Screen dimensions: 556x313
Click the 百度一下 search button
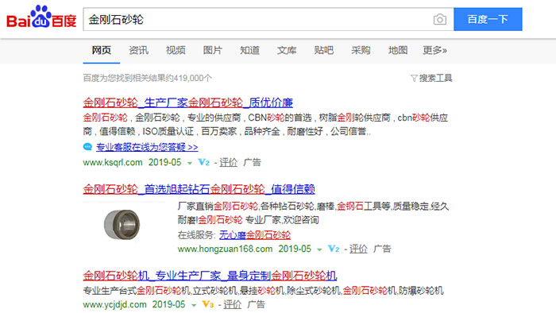coord(488,19)
